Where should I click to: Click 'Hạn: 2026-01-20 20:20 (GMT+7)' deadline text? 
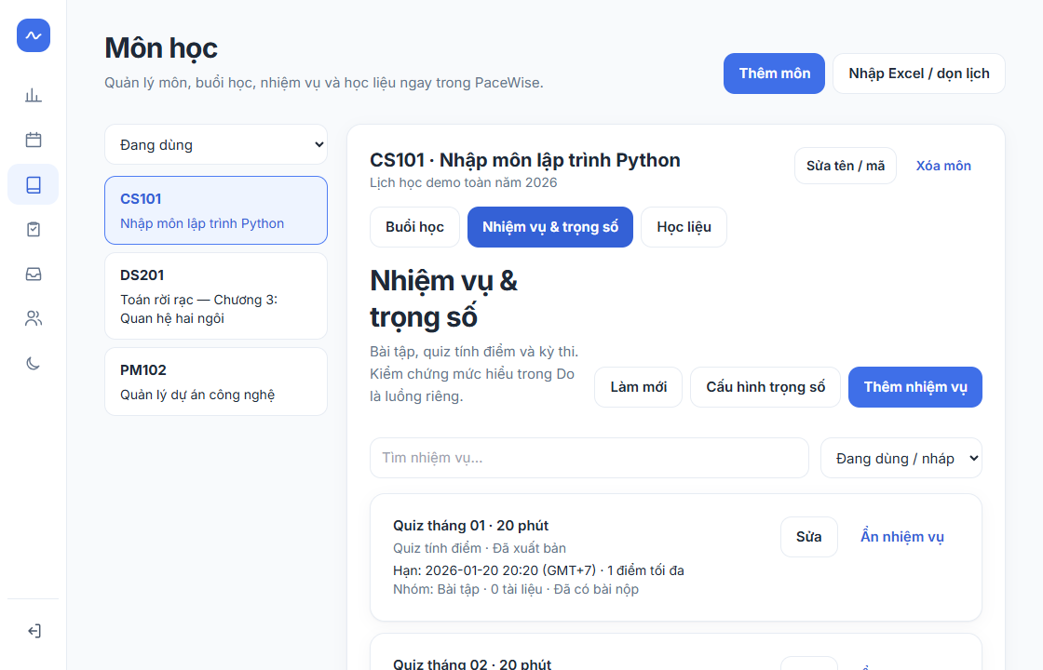click(x=494, y=570)
